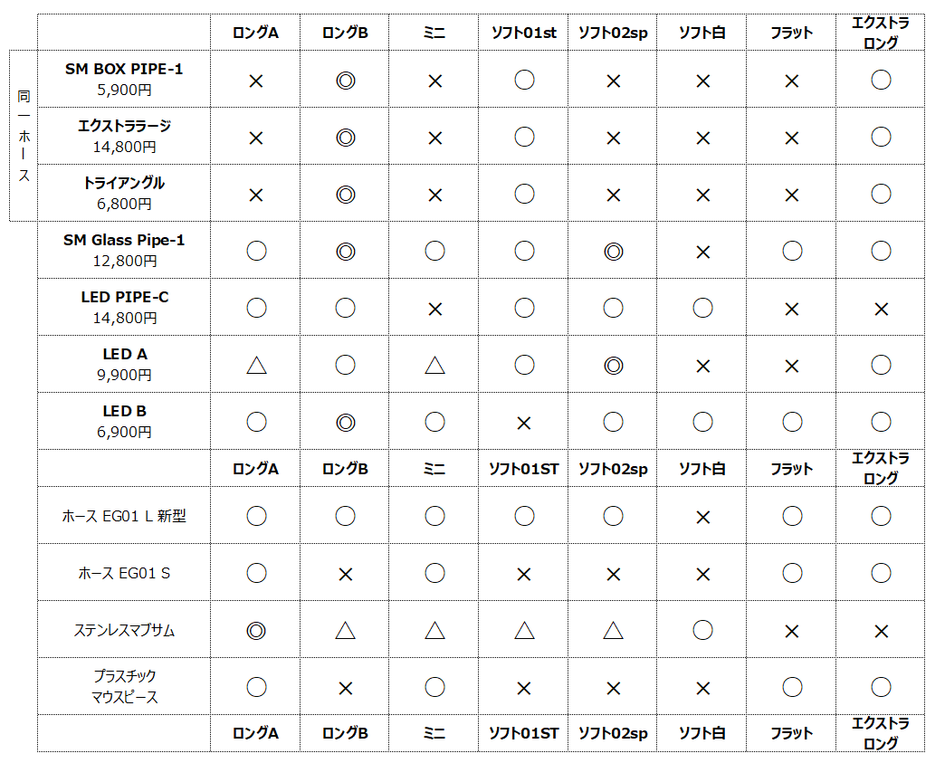The image size is (945, 763).
Task: Click triangle symbol for LED A ロングA
Action: coord(256,365)
